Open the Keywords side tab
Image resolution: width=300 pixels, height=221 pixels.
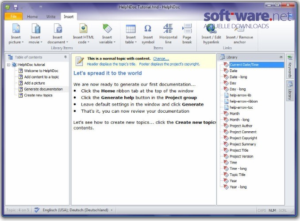click(290, 67)
